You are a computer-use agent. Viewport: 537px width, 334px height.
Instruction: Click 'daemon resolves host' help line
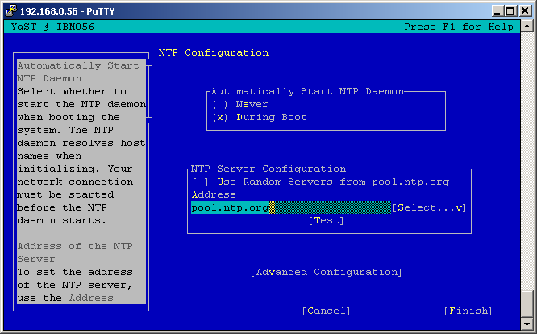tap(81, 143)
